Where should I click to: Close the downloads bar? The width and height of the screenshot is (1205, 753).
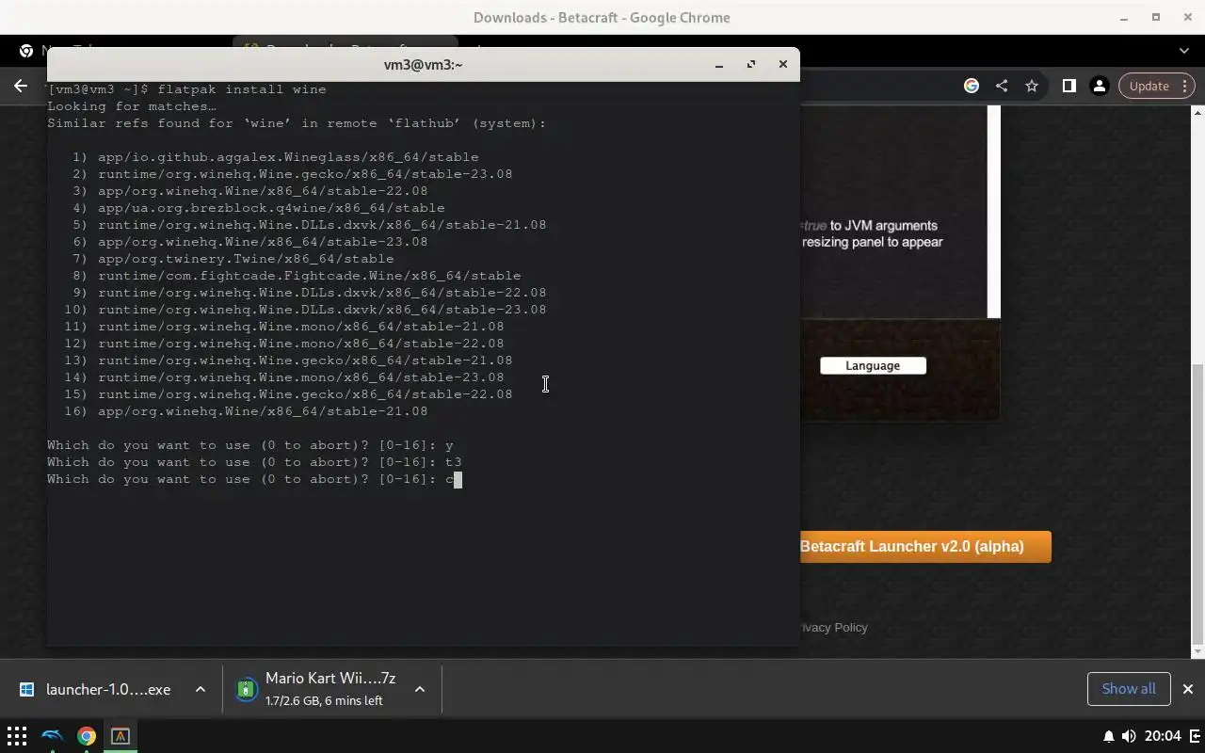point(1188,689)
